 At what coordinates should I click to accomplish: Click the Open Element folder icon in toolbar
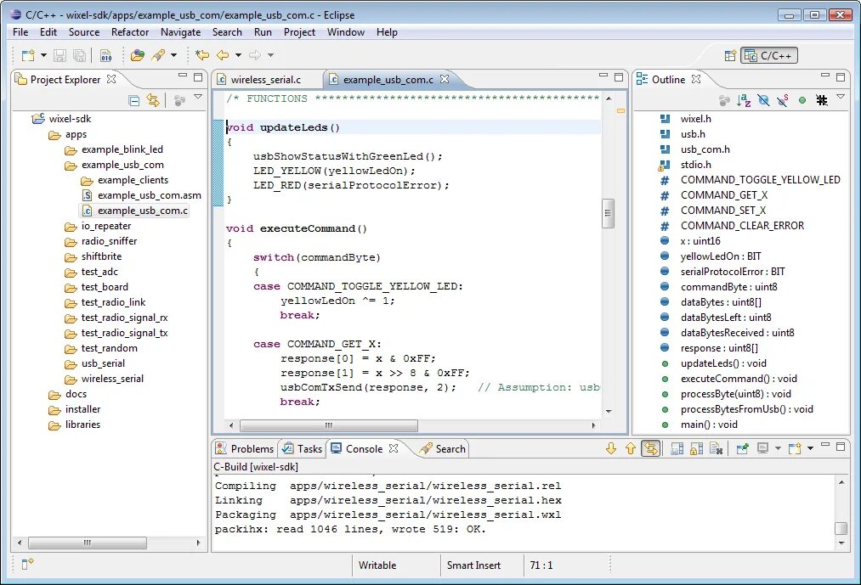coord(138,55)
